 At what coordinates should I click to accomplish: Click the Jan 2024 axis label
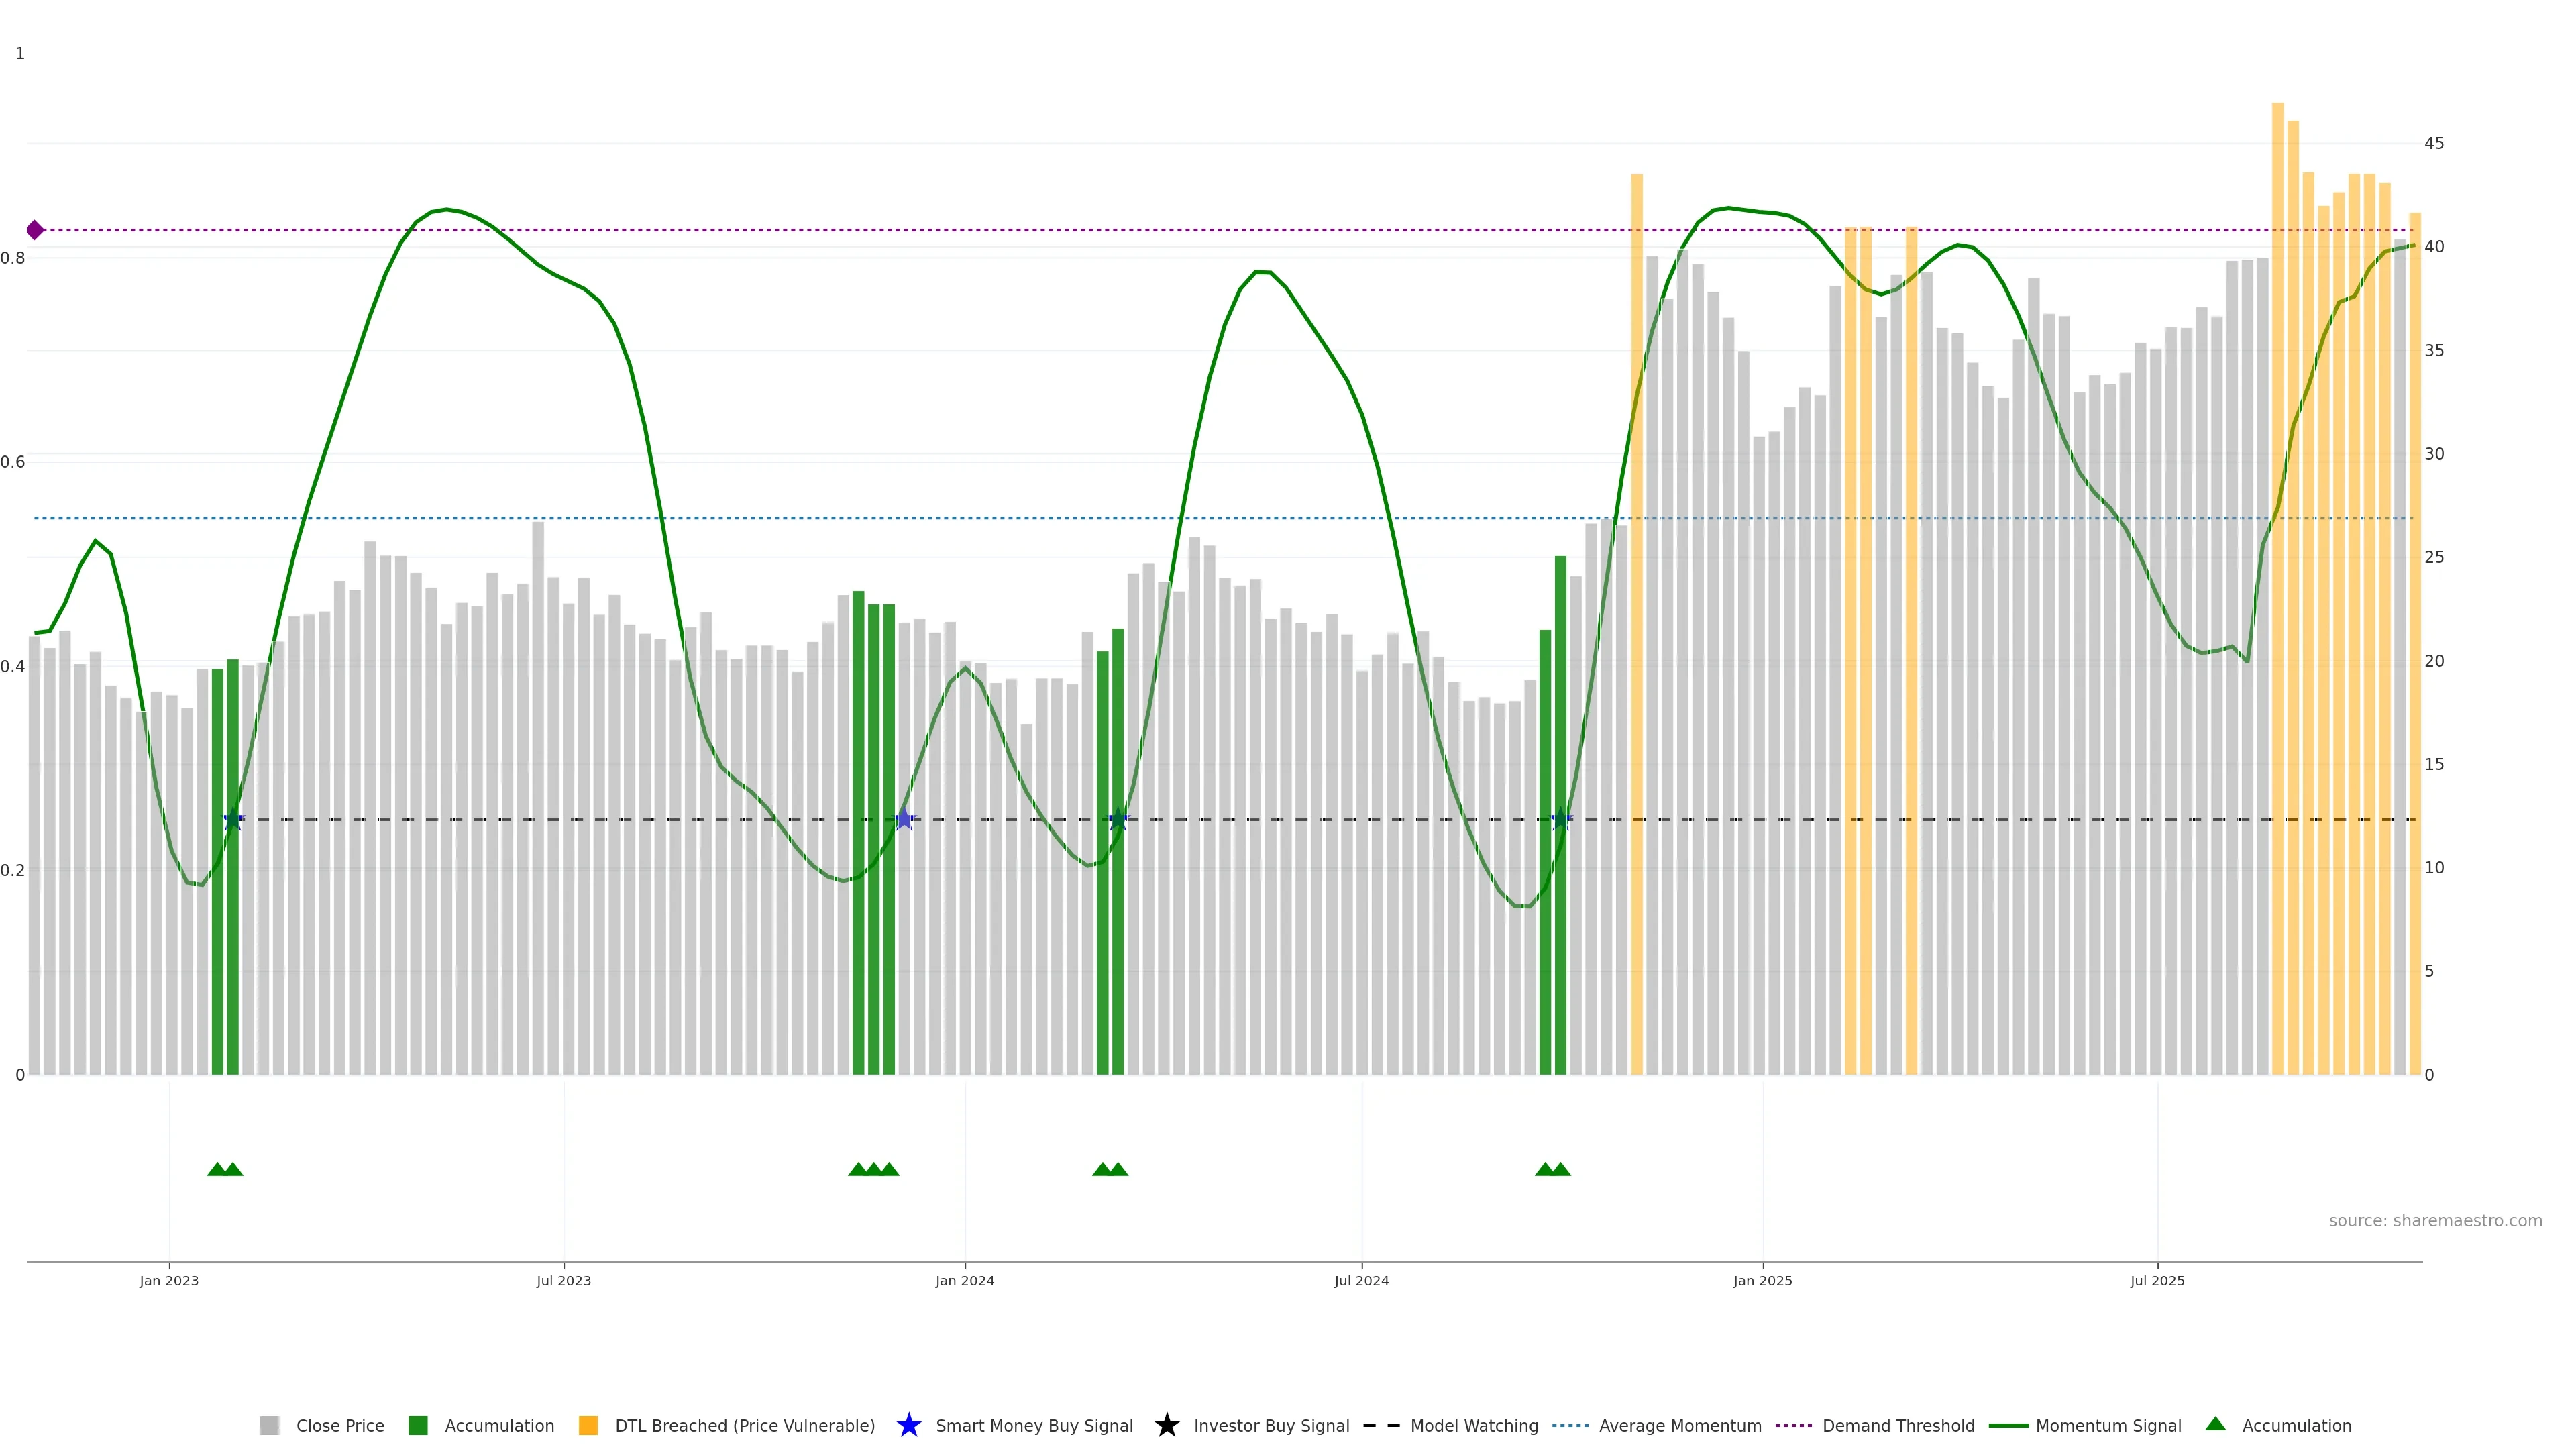[x=964, y=1280]
